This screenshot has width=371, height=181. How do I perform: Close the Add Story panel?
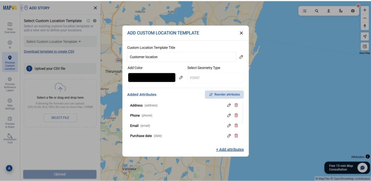coord(95,8)
